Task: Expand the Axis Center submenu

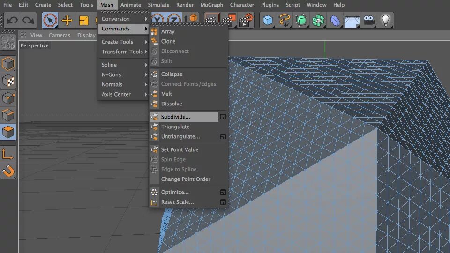Action: click(123, 94)
